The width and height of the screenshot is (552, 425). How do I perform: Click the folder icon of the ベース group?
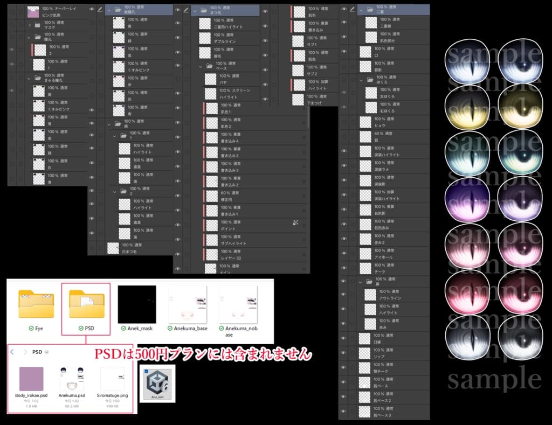coord(210,66)
